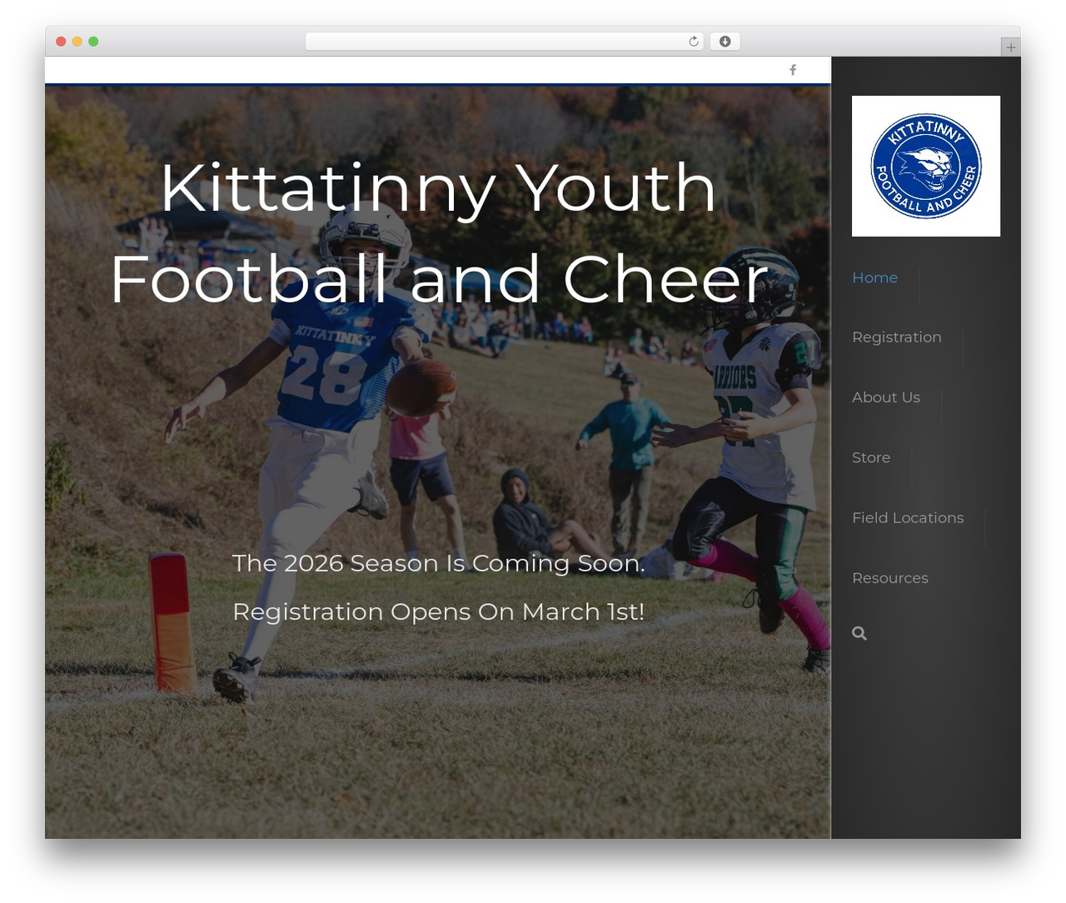Open the Facebook page icon
1066x903 pixels.
[793, 70]
